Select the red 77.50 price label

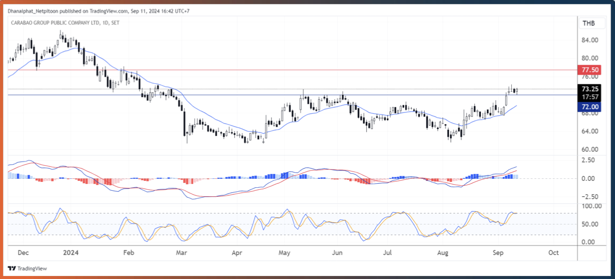(x=590, y=70)
